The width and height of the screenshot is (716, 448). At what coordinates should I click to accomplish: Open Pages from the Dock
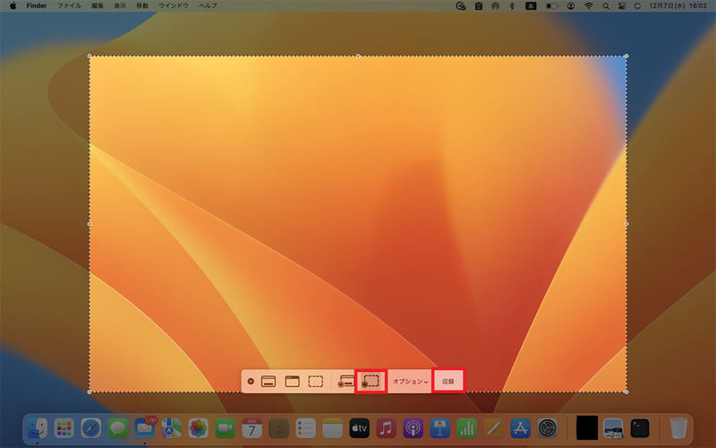pyautogui.click(x=494, y=428)
